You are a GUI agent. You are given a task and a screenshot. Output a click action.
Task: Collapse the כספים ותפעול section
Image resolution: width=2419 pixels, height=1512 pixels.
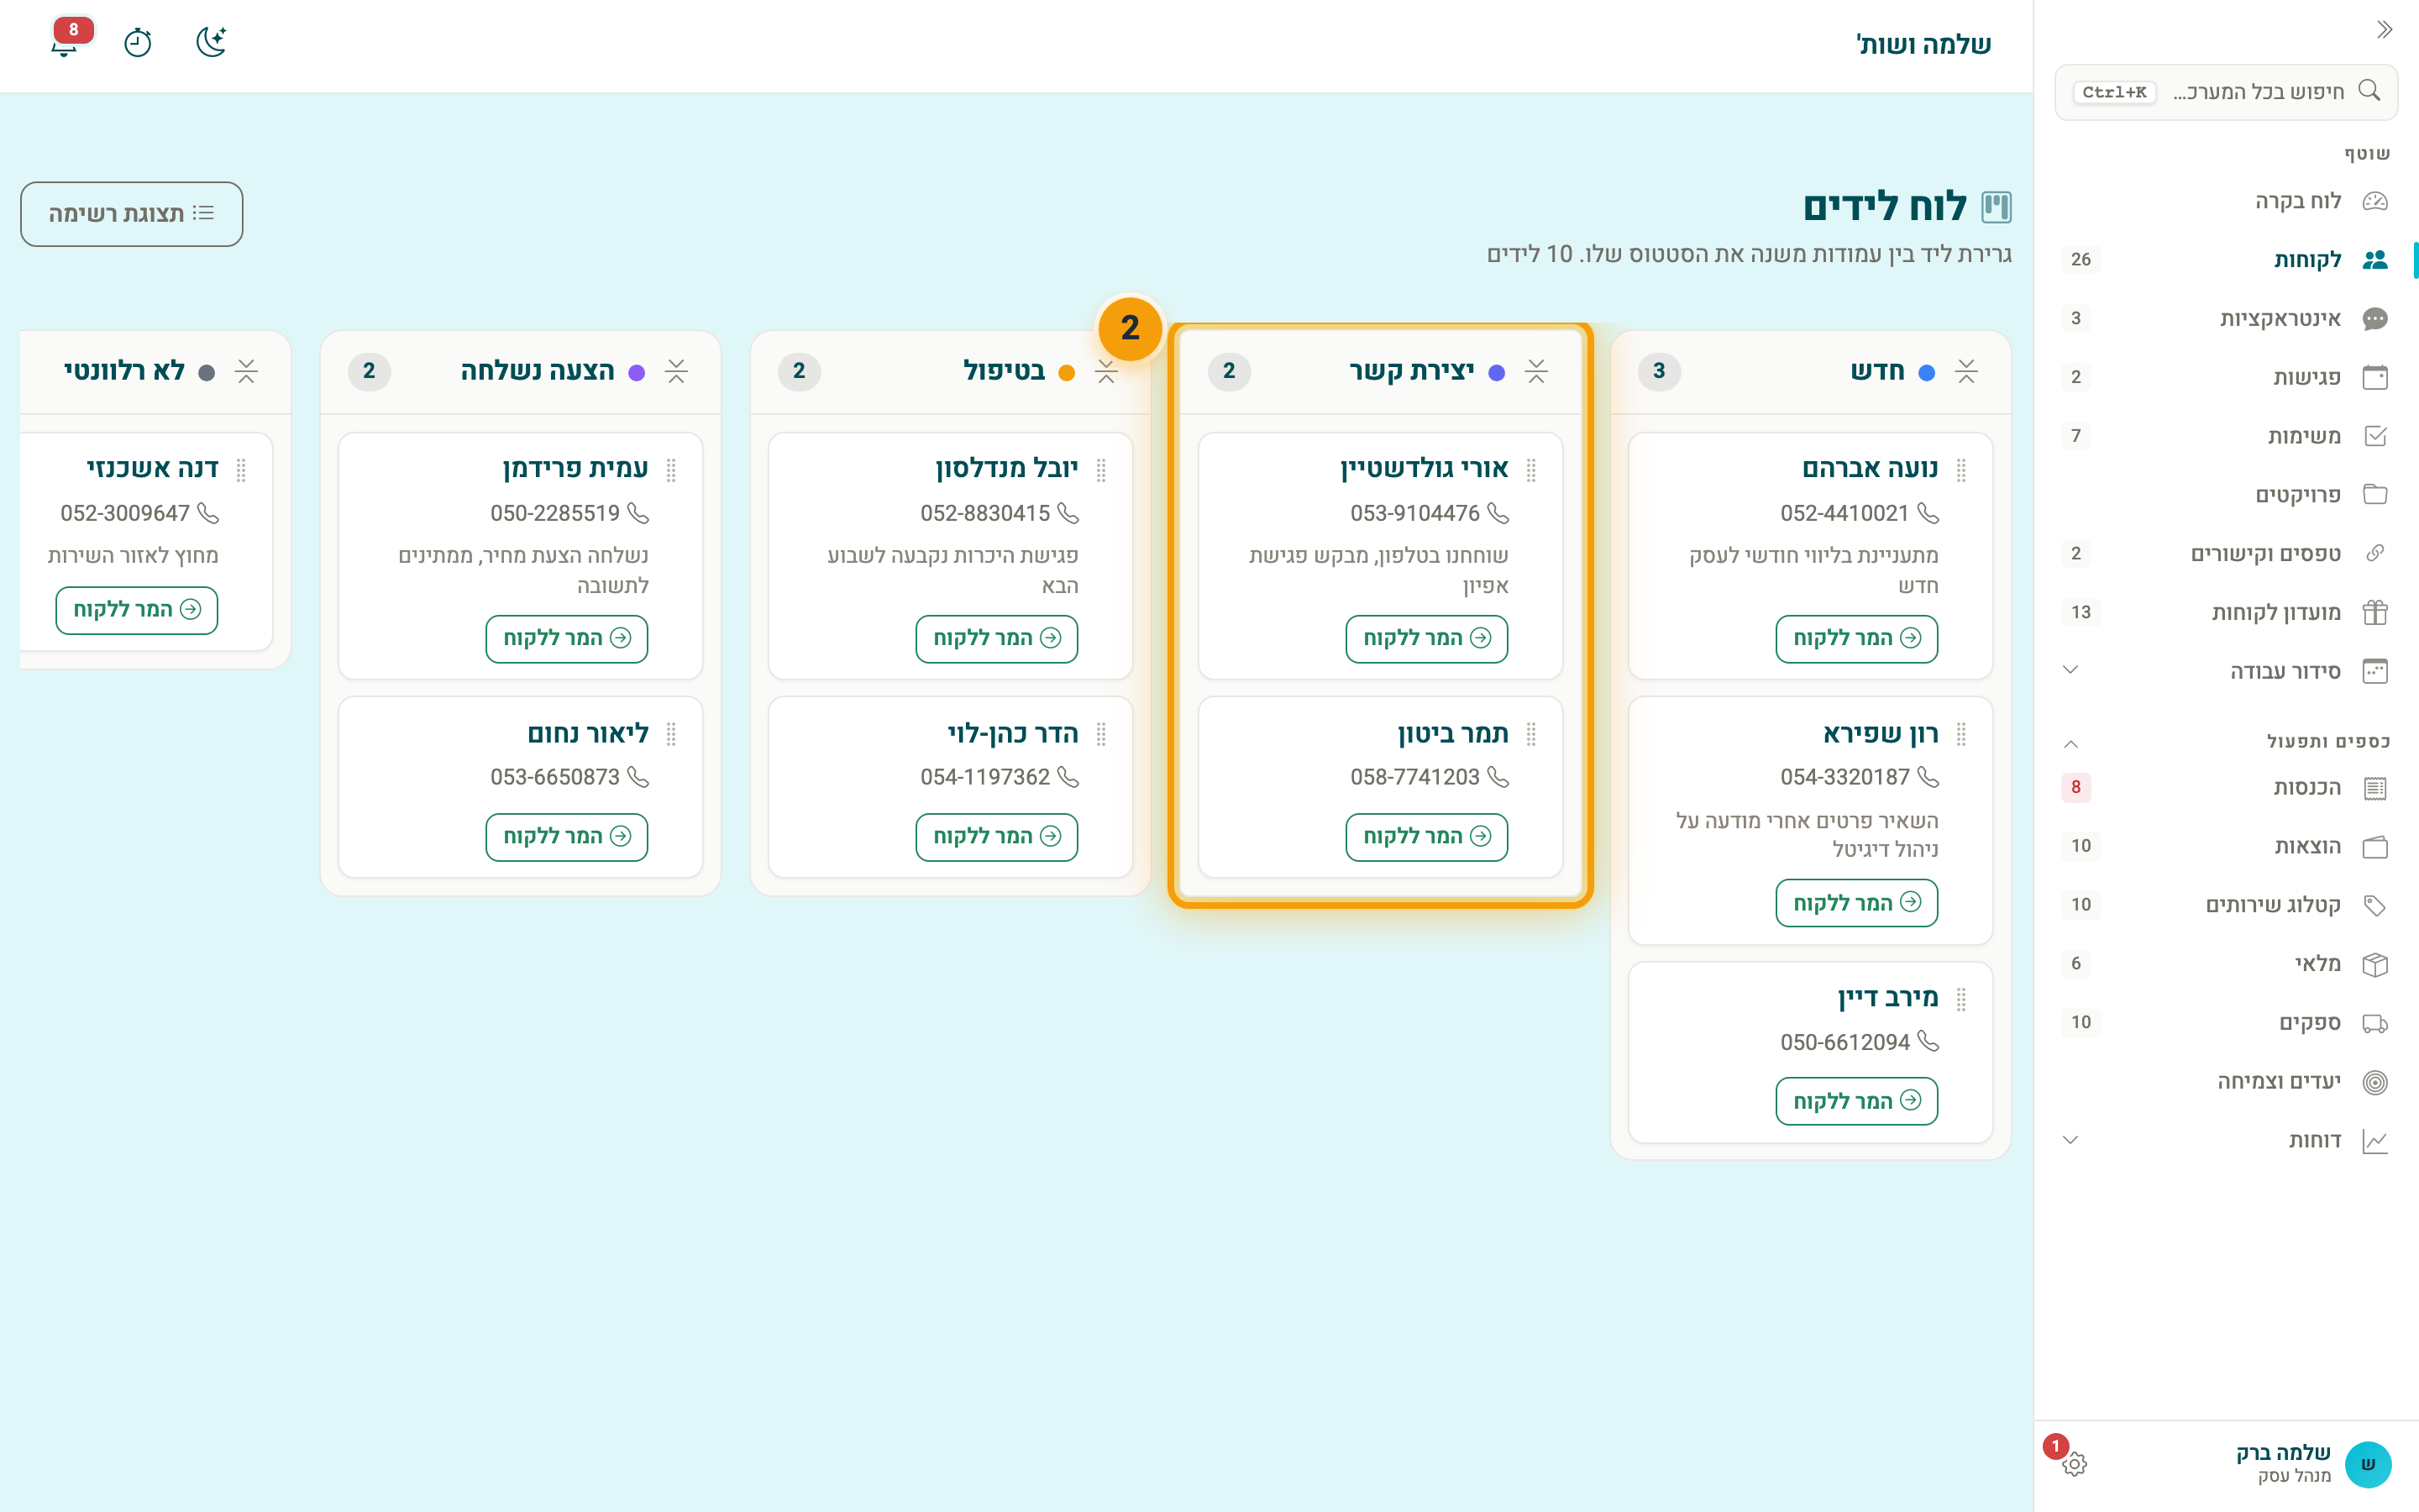(x=2071, y=743)
